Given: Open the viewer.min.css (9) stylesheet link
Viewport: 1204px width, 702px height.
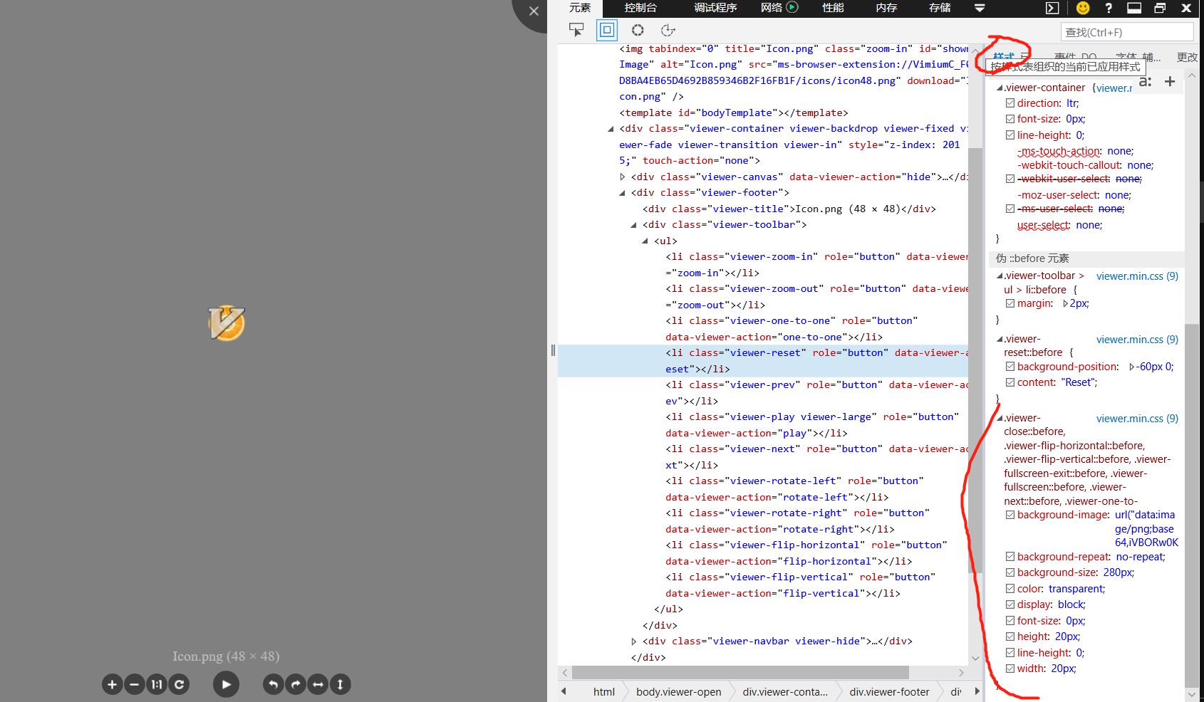Looking at the screenshot, I should point(1136,276).
